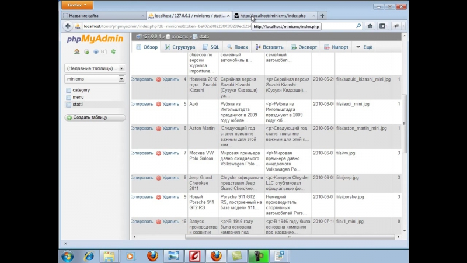
Task: Click minicms breadcrumb link
Action: [180, 36]
